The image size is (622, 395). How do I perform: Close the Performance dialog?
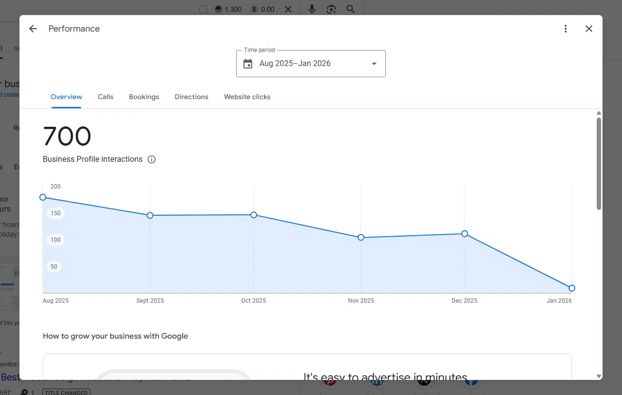[x=589, y=29]
